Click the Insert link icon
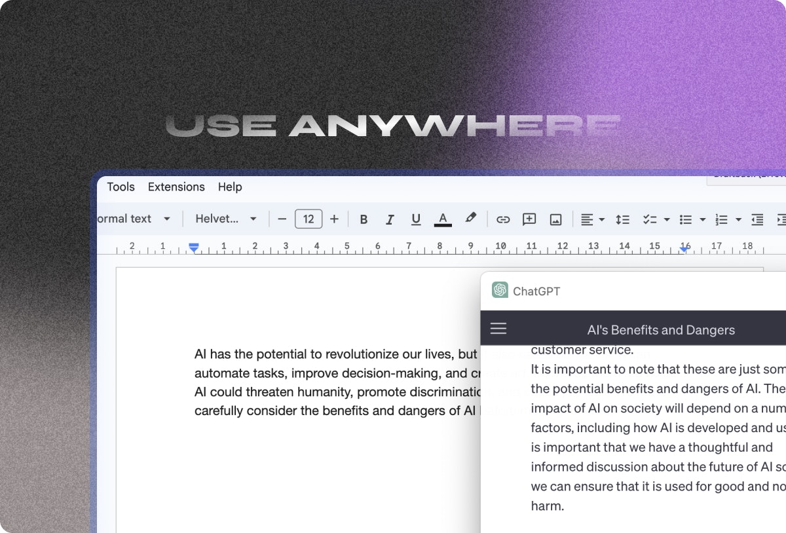 pos(503,219)
